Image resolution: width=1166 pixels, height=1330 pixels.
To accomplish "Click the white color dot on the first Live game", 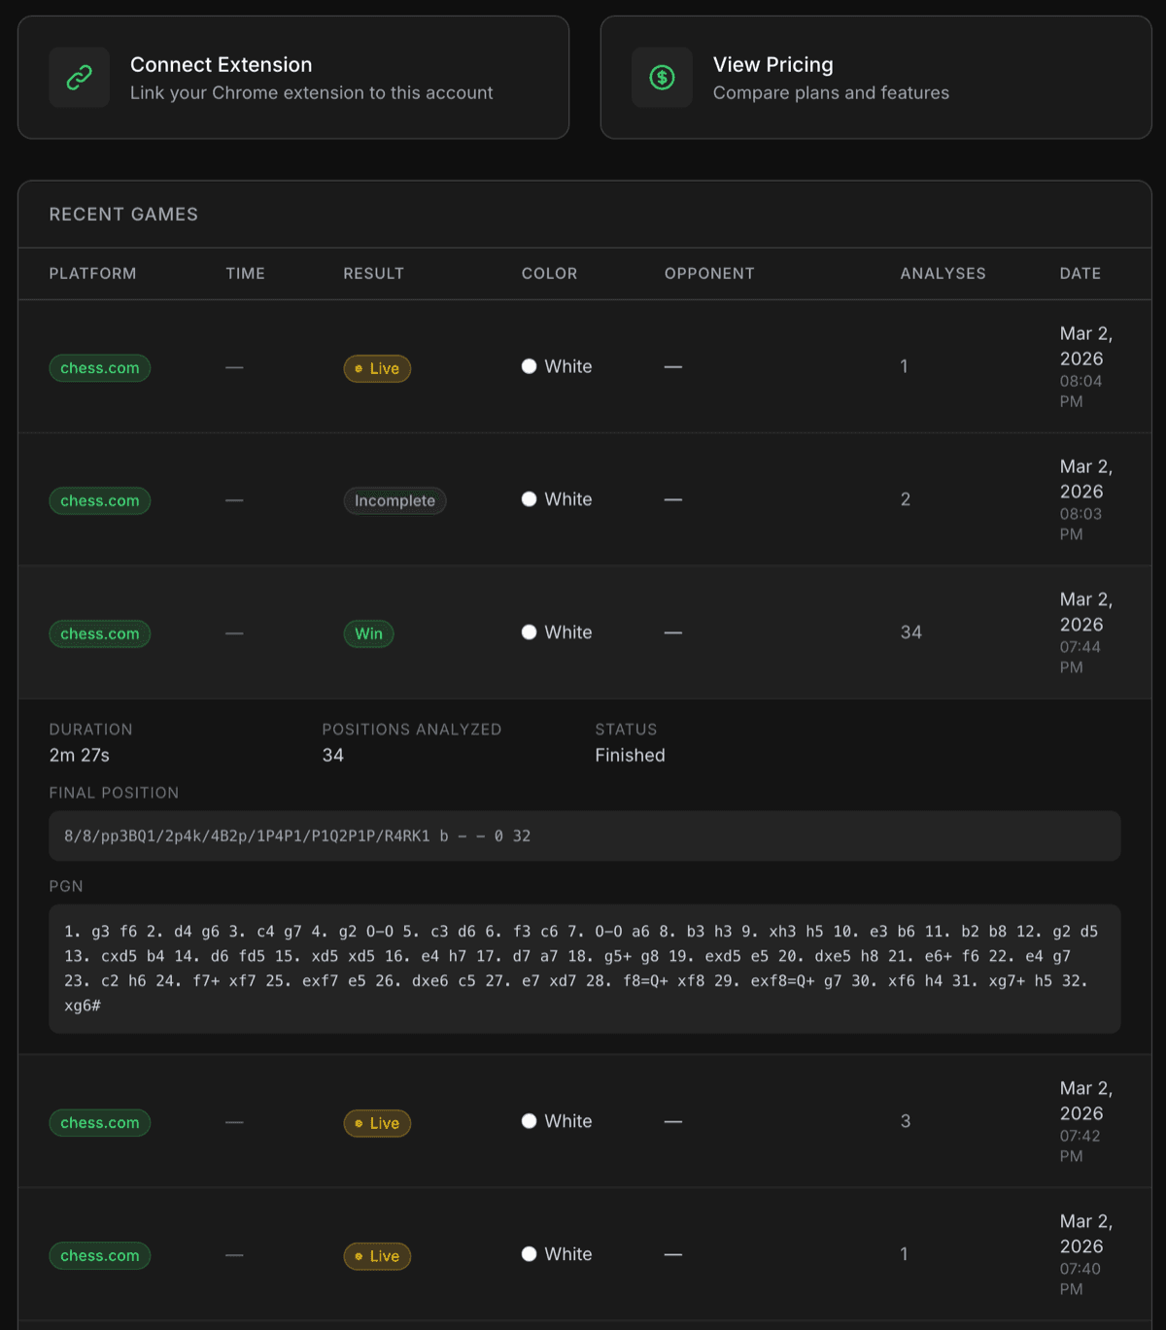I will point(530,366).
